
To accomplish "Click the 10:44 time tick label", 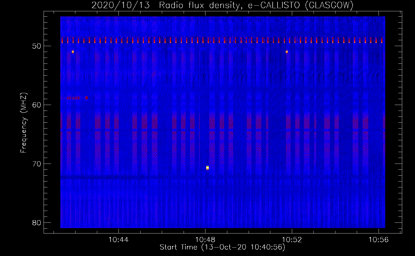I will pyautogui.click(x=118, y=240).
